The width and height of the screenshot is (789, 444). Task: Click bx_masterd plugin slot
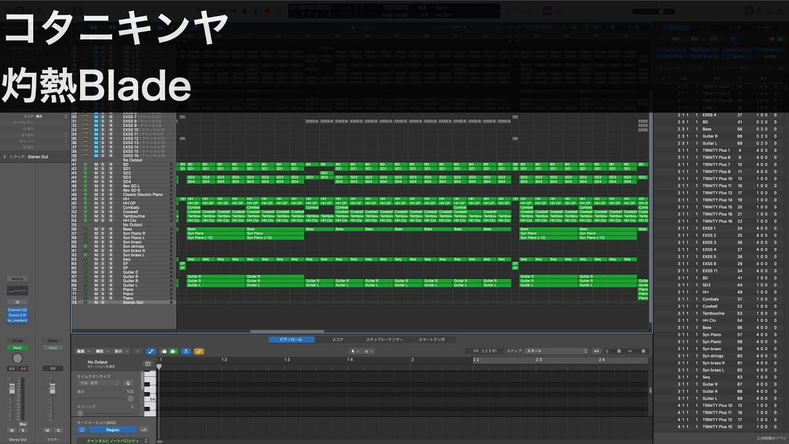[x=17, y=321]
